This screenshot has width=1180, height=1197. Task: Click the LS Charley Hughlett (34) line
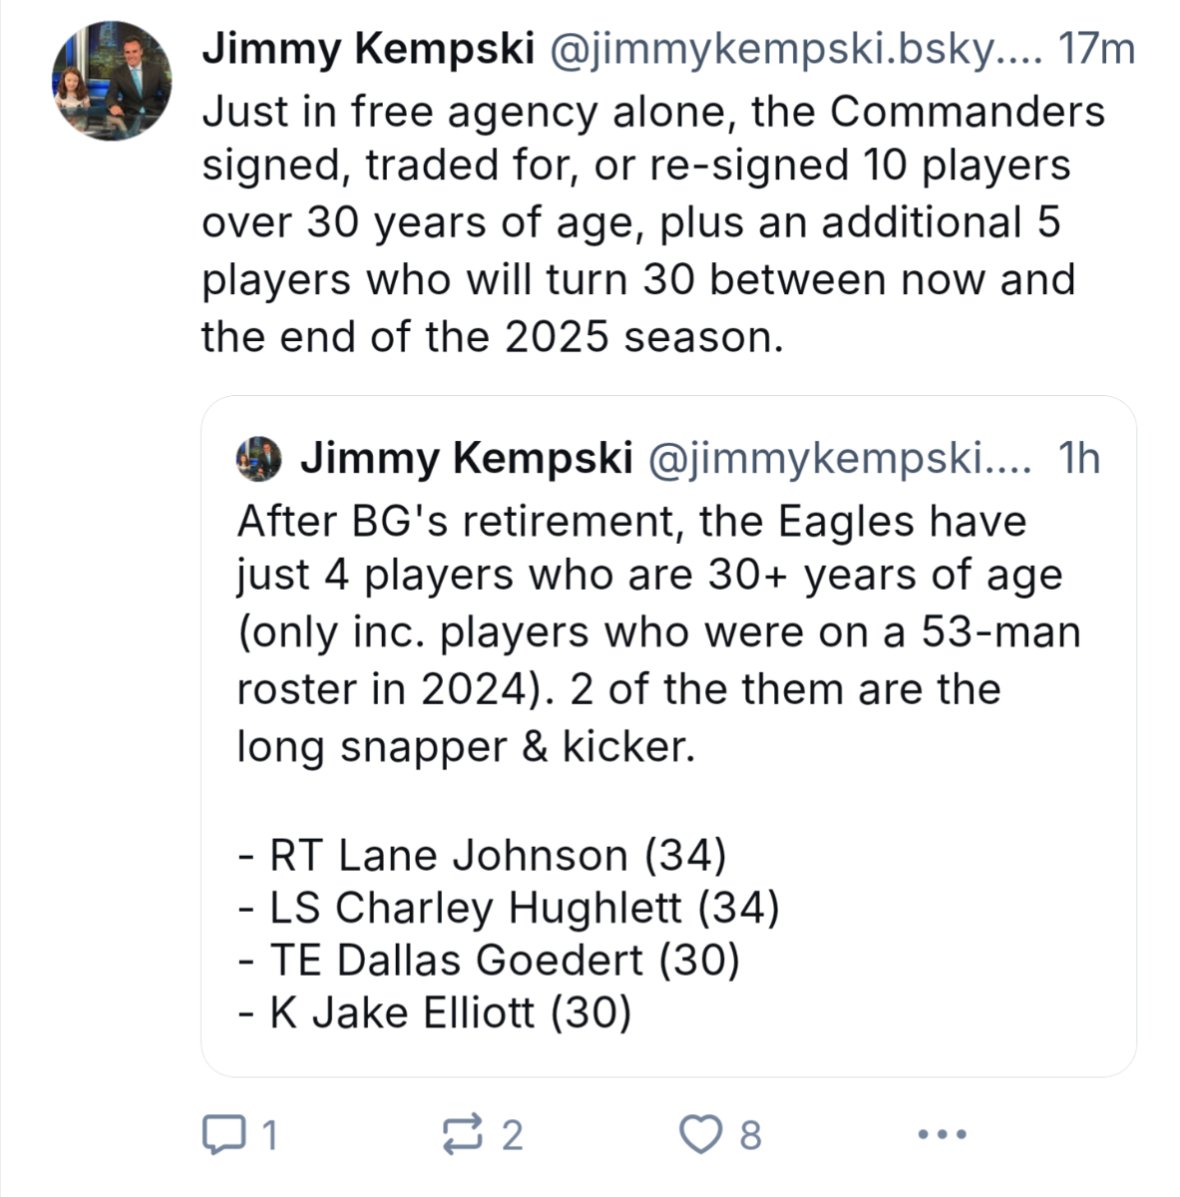click(x=509, y=908)
